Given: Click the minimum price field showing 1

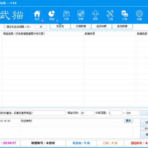Looking at the screenshot, I should [x=116, y=113].
